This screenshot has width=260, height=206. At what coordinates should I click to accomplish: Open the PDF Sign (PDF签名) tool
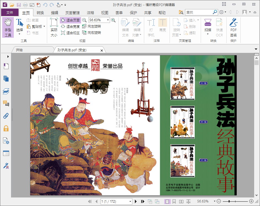(233, 28)
